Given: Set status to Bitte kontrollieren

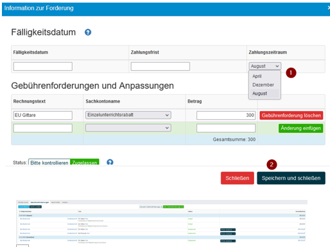Looking at the screenshot, I should 50,163.
